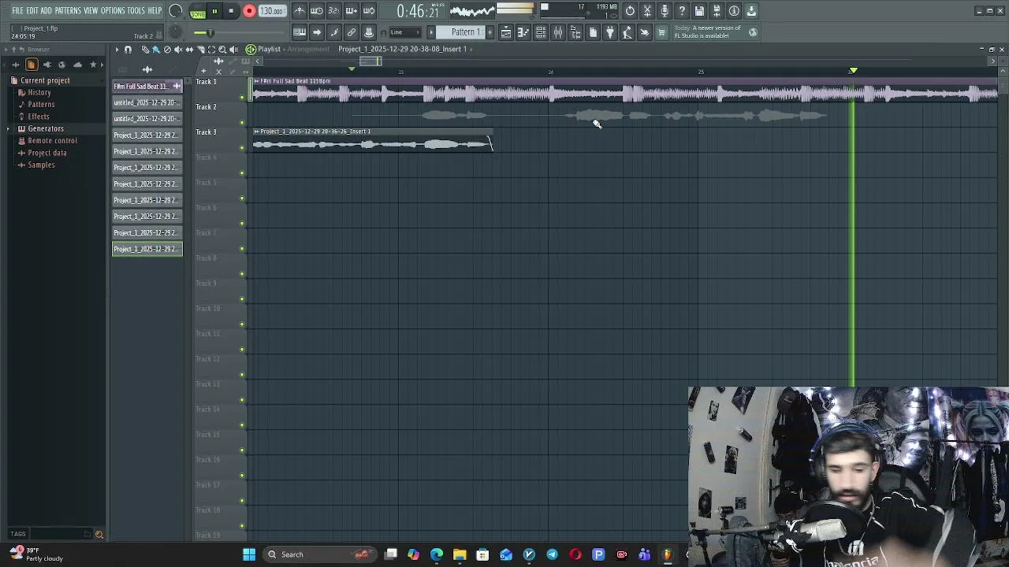Toggle overdub/blend recording icon
The image size is (1009, 567).
click(352, 11)
